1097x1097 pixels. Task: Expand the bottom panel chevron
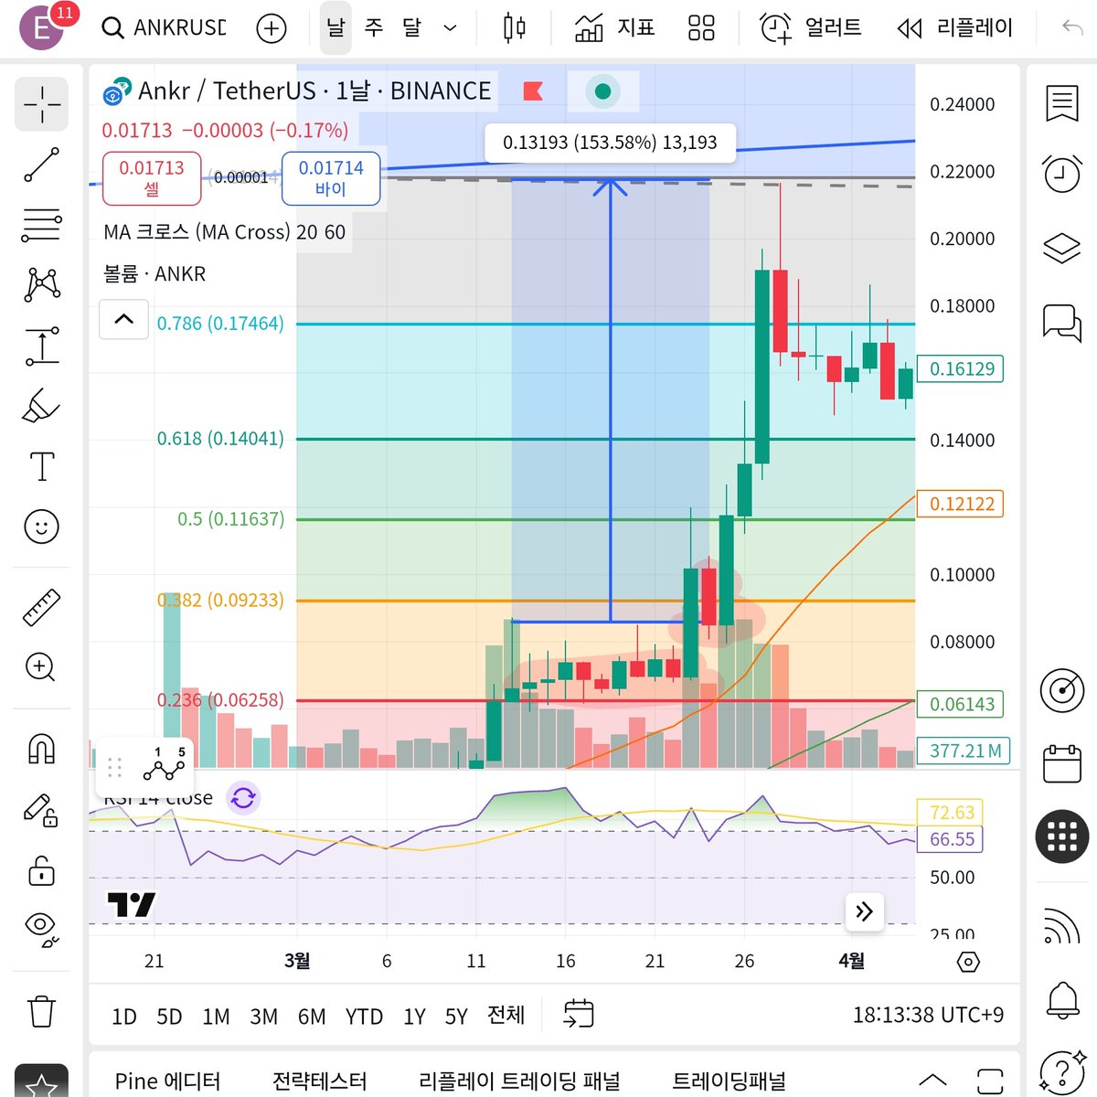[932, 1081]
